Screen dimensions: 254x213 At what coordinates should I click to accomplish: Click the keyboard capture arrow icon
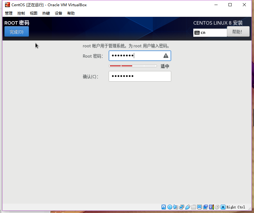(x=223, y=207)
